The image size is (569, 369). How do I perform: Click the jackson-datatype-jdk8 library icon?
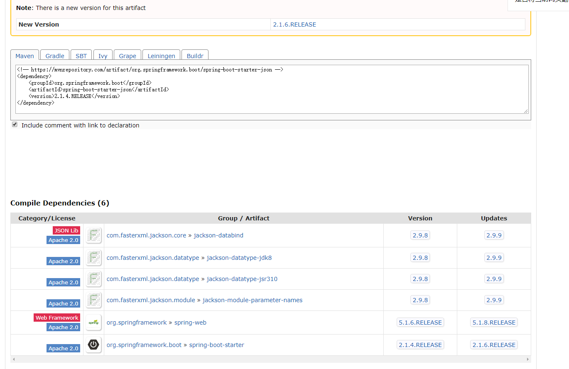(x=93, y=257)
